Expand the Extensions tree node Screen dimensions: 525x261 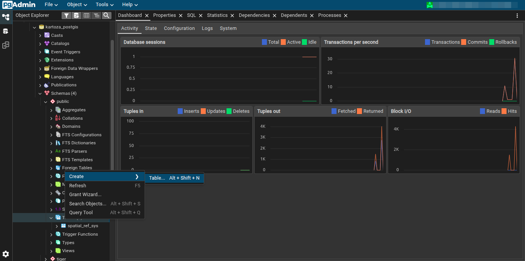click(40, 60)
